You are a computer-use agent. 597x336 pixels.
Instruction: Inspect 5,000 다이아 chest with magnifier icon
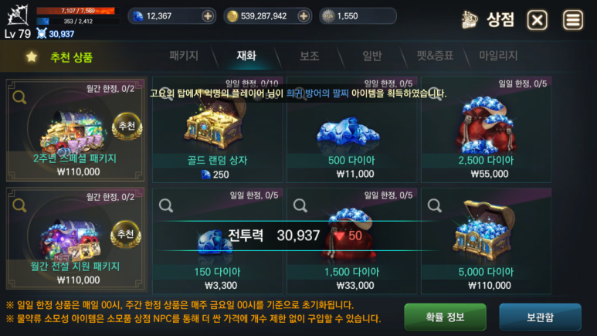pos(434,205)
